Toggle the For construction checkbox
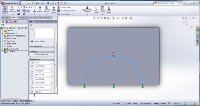200x106 pixels. 35,54
